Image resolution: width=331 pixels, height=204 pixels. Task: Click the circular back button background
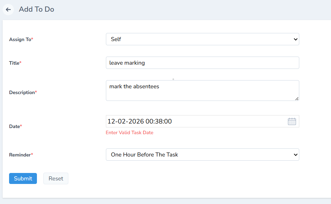pos(8,9)
